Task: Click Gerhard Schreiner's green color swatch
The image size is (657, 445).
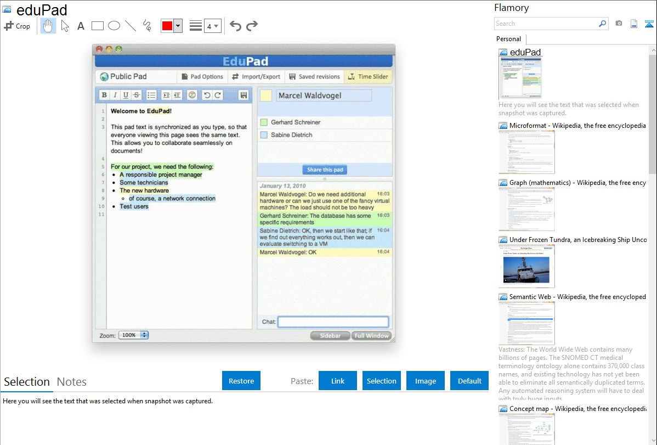Action: point(264,122)
